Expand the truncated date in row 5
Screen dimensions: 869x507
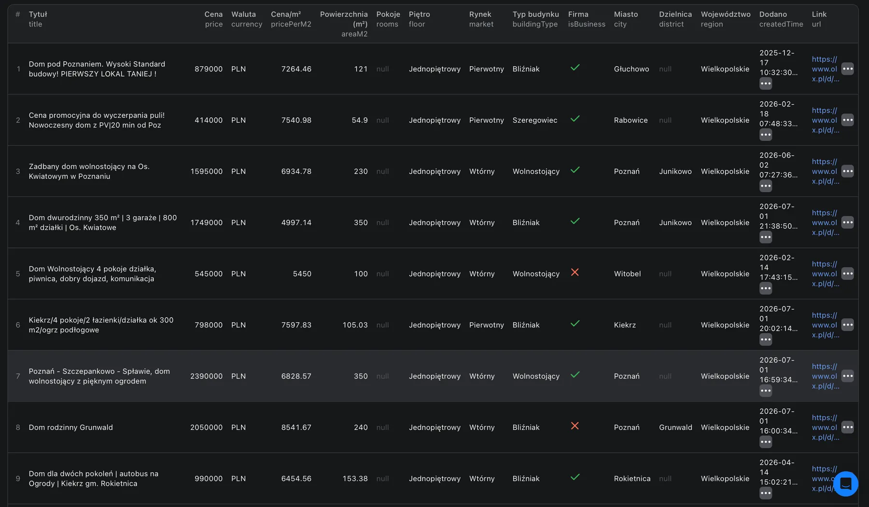coord(766,288)
